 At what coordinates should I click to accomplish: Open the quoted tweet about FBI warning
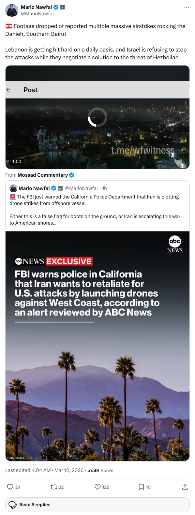tap(97, 206)
